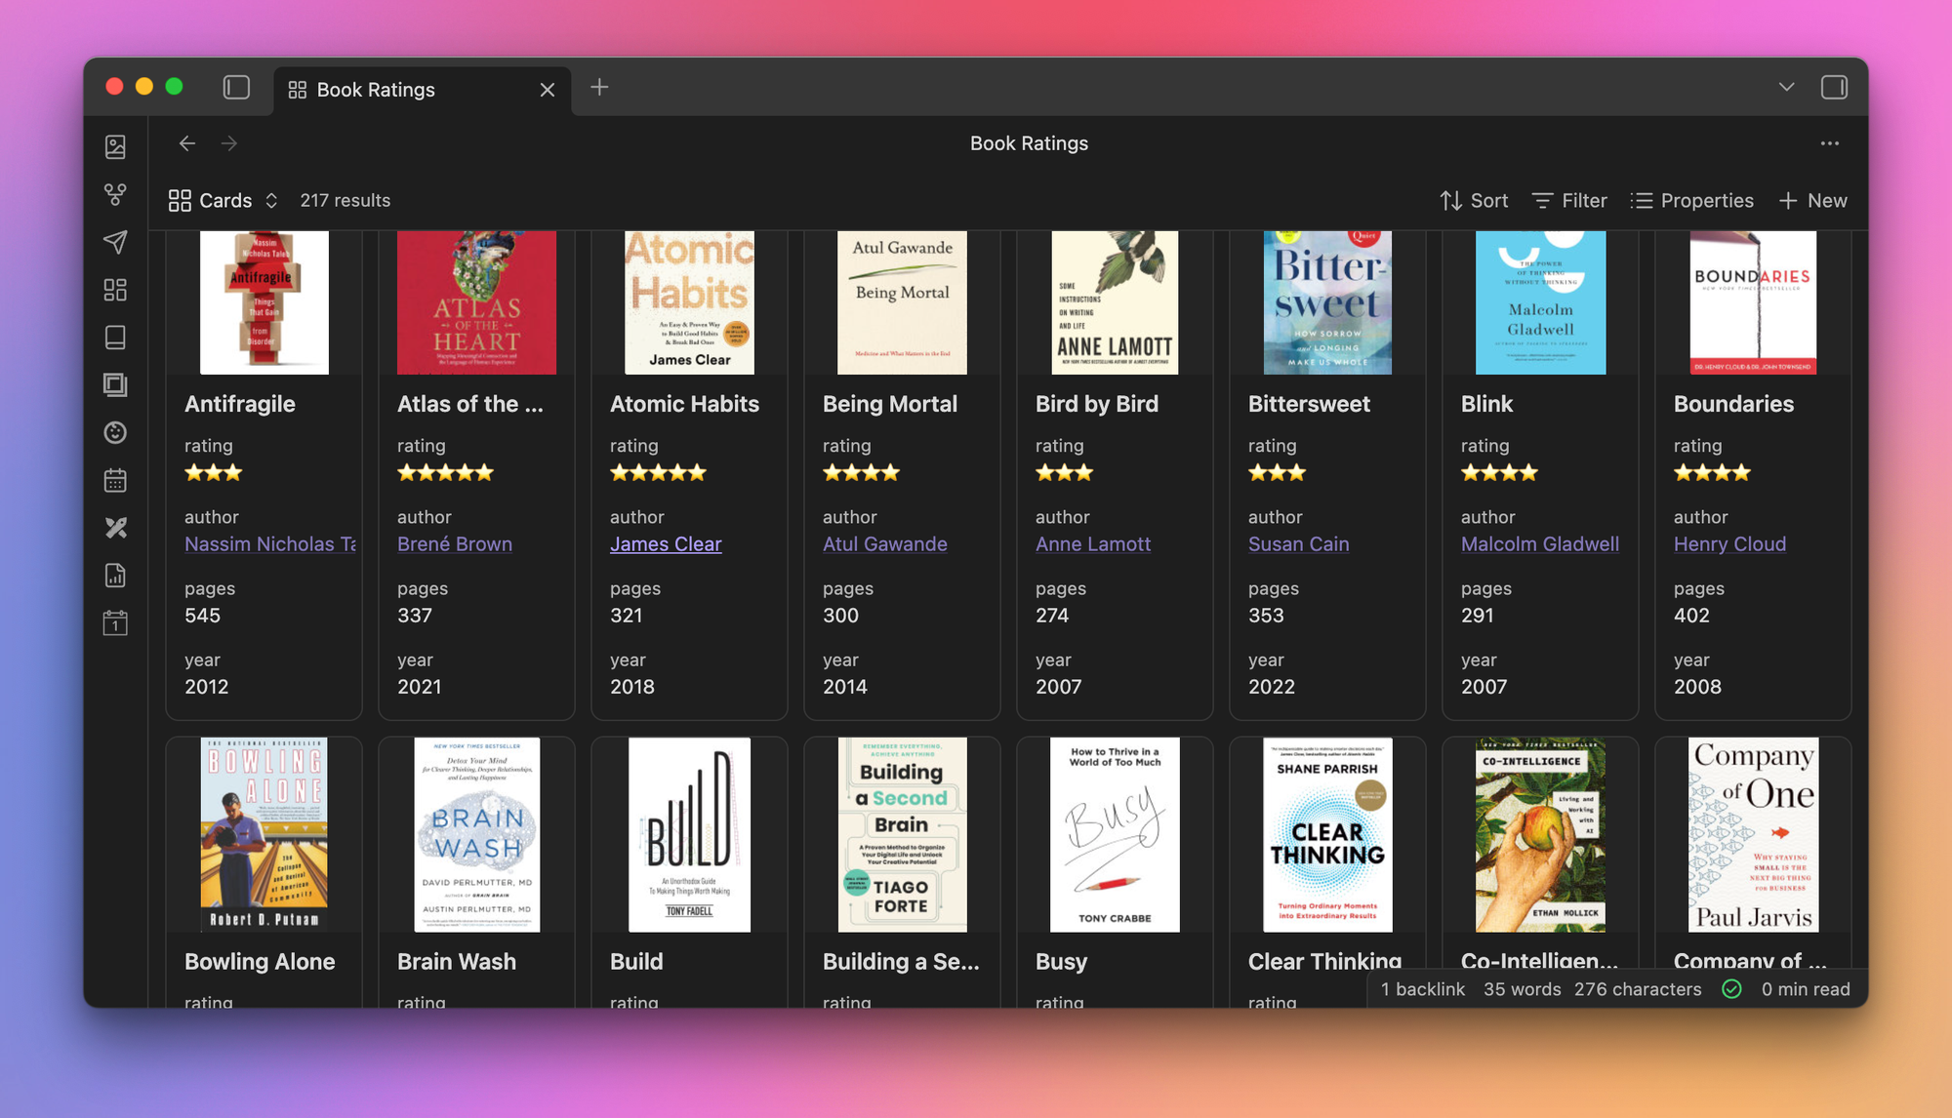The height and width of the screenshot is (1118, 1952).
Task: Open author link Malcolm Gladwell
Action: click(1540, 544)
